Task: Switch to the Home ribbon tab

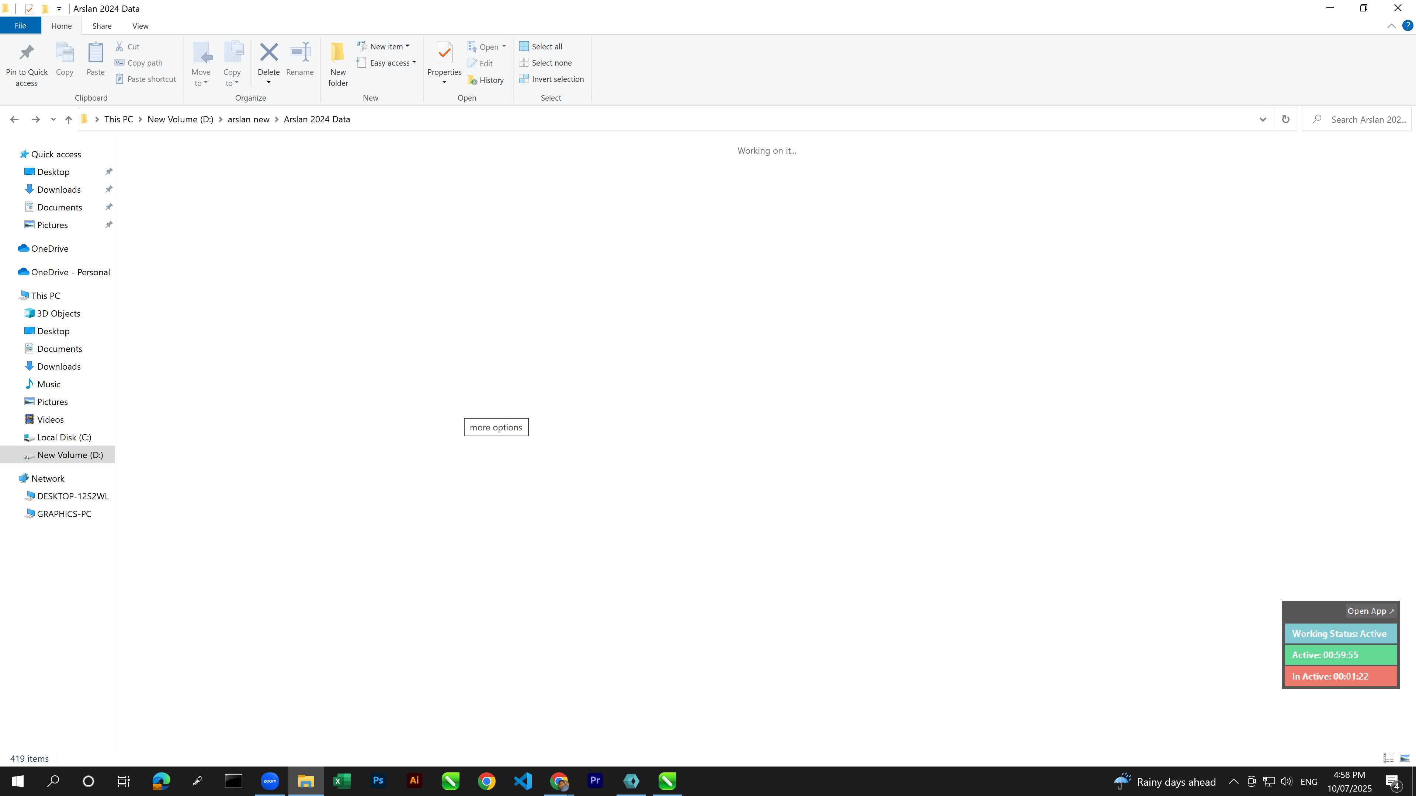Action: coord(61,26)
